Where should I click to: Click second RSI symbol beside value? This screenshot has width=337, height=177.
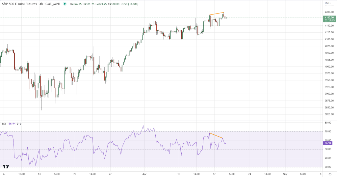(20, 124)
